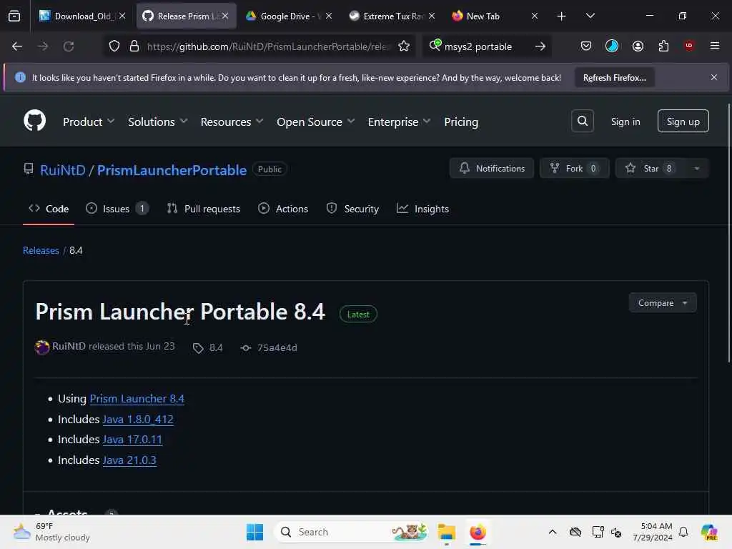The width and height of the screenshot is (732, 549).
Task: Follow the Java 1.8.0_412 link
Action: tap(138, 419)
